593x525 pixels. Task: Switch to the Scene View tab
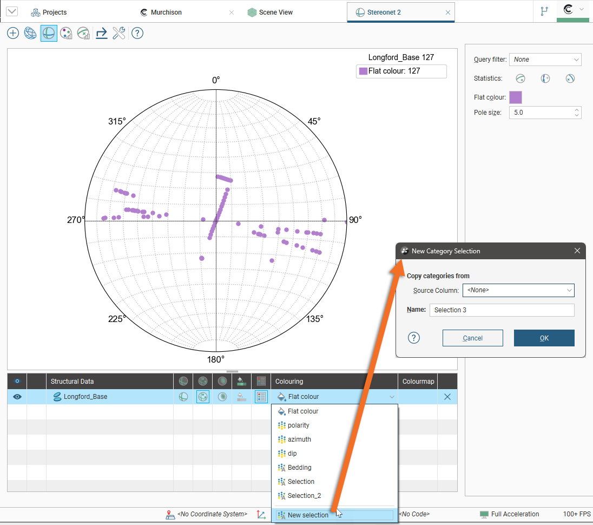[x=276, y=12]
